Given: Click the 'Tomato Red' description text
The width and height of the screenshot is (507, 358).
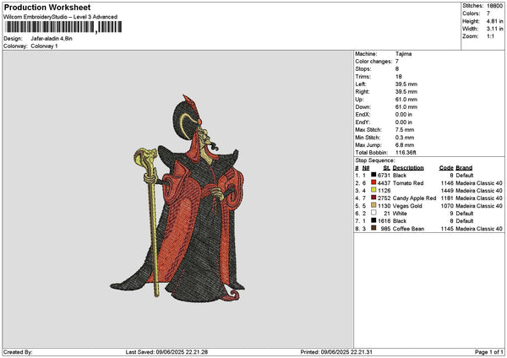Looking at the screenshot, I should tap(408, 183).
